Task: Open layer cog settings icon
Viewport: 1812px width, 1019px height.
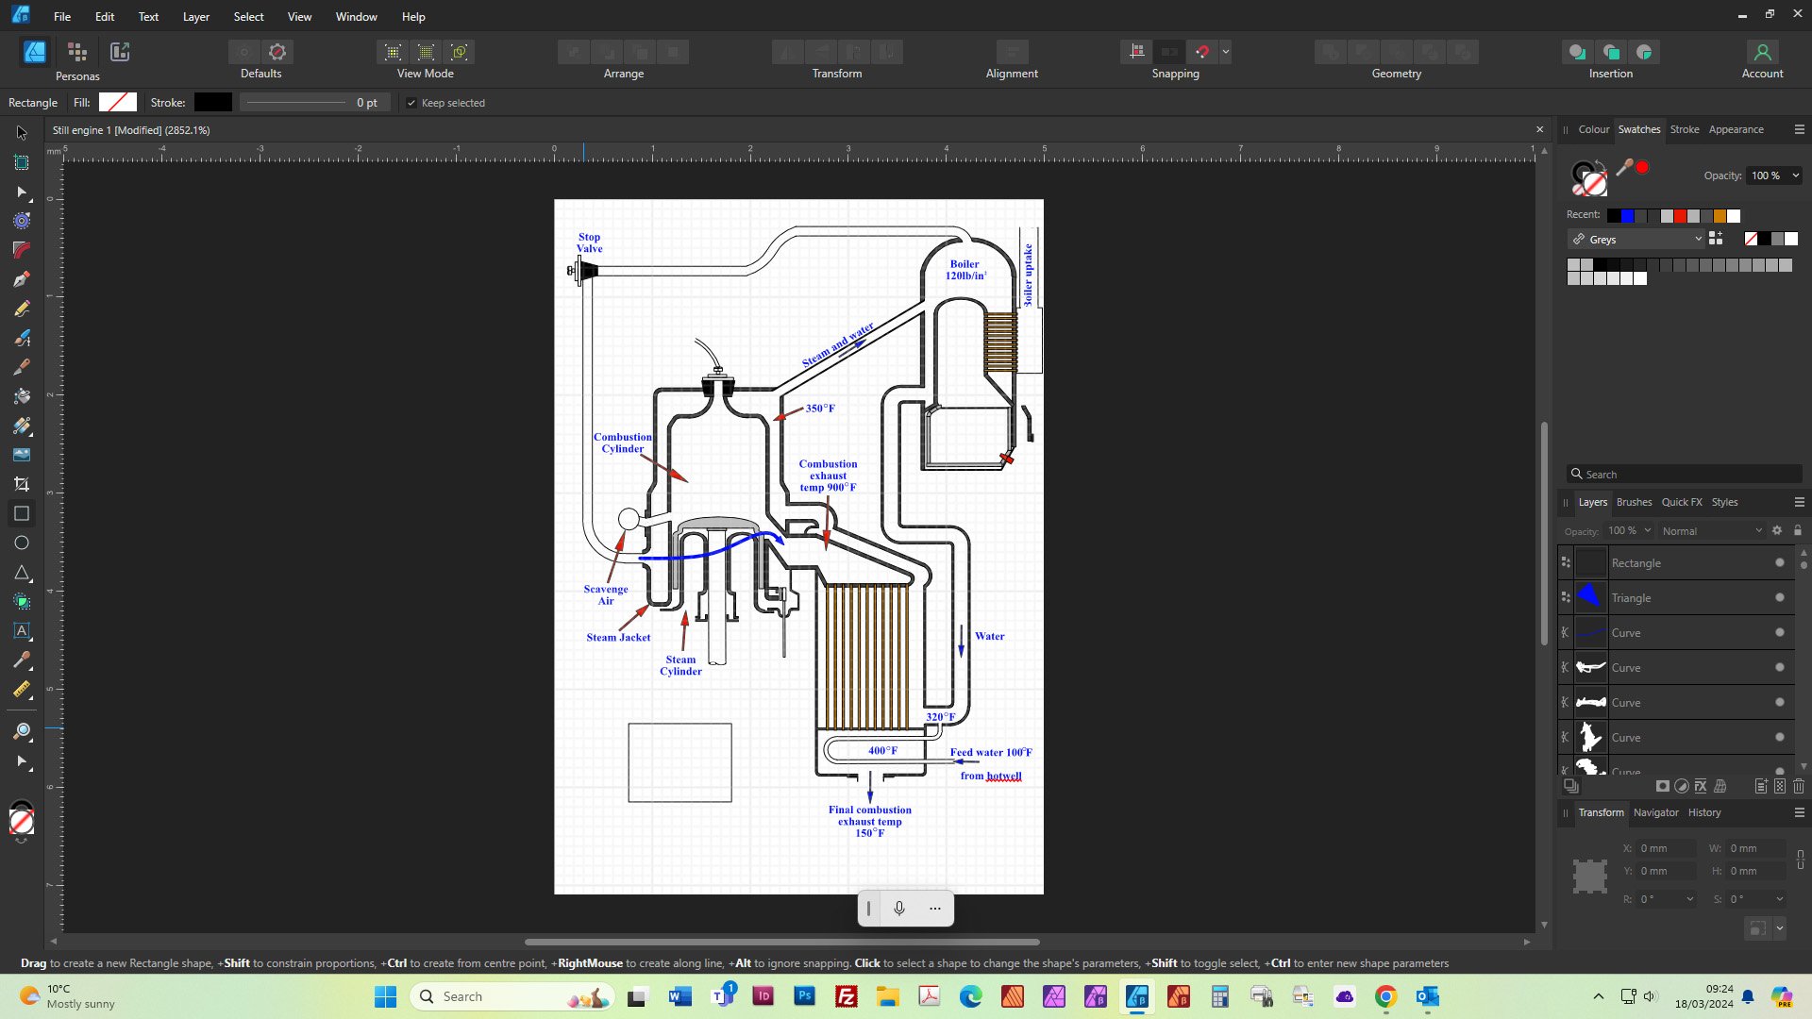Action: tap(1777, 531)
